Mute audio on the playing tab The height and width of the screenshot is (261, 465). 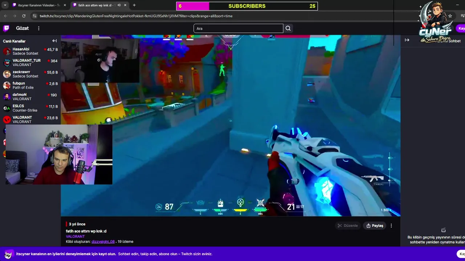tap(119, 5)
